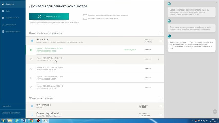Open the Диагностика sidebar section
Viewport: 219px width, 123px height.
13,25
